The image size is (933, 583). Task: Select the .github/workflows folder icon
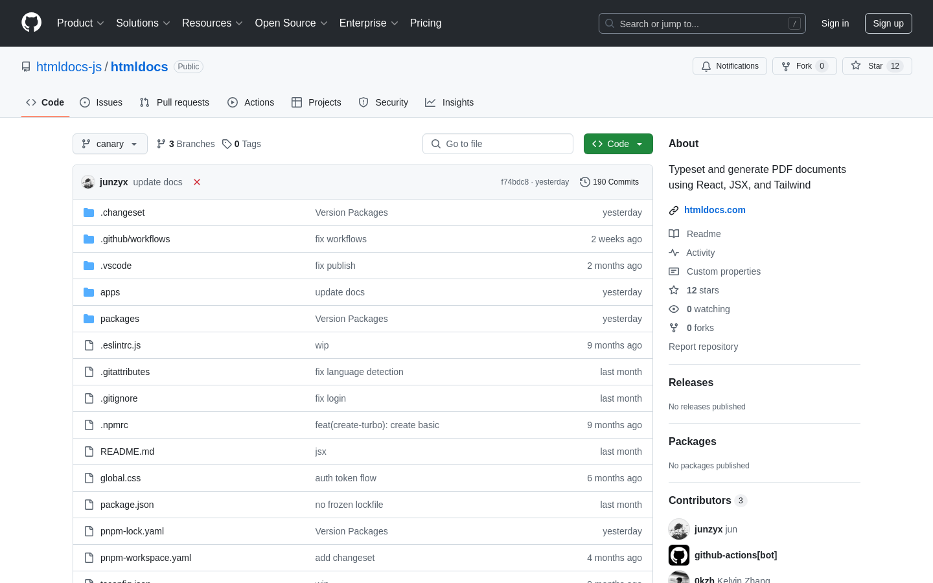(x=89, y=239)
